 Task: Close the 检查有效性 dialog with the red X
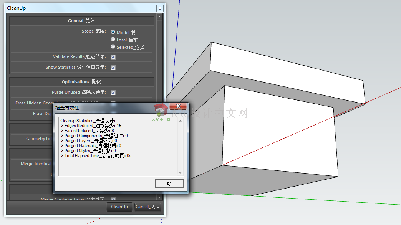(178, 106)
